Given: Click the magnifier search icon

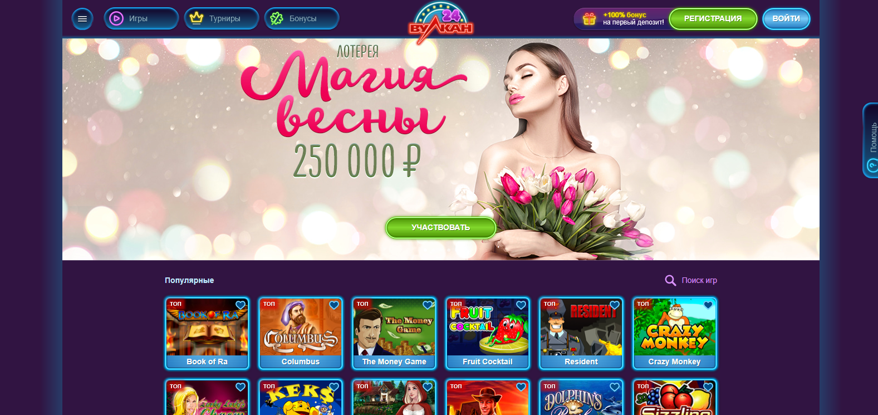Looking at the screenshot, I should pos(670,280).
